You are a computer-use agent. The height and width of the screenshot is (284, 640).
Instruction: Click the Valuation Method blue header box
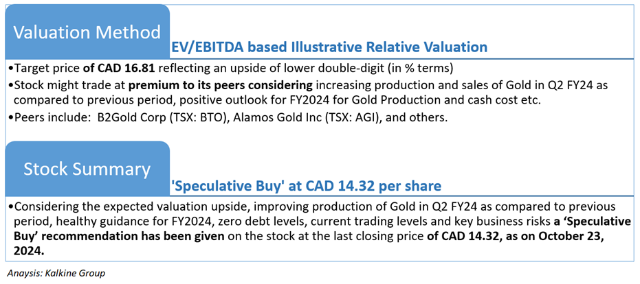point(87,32)
